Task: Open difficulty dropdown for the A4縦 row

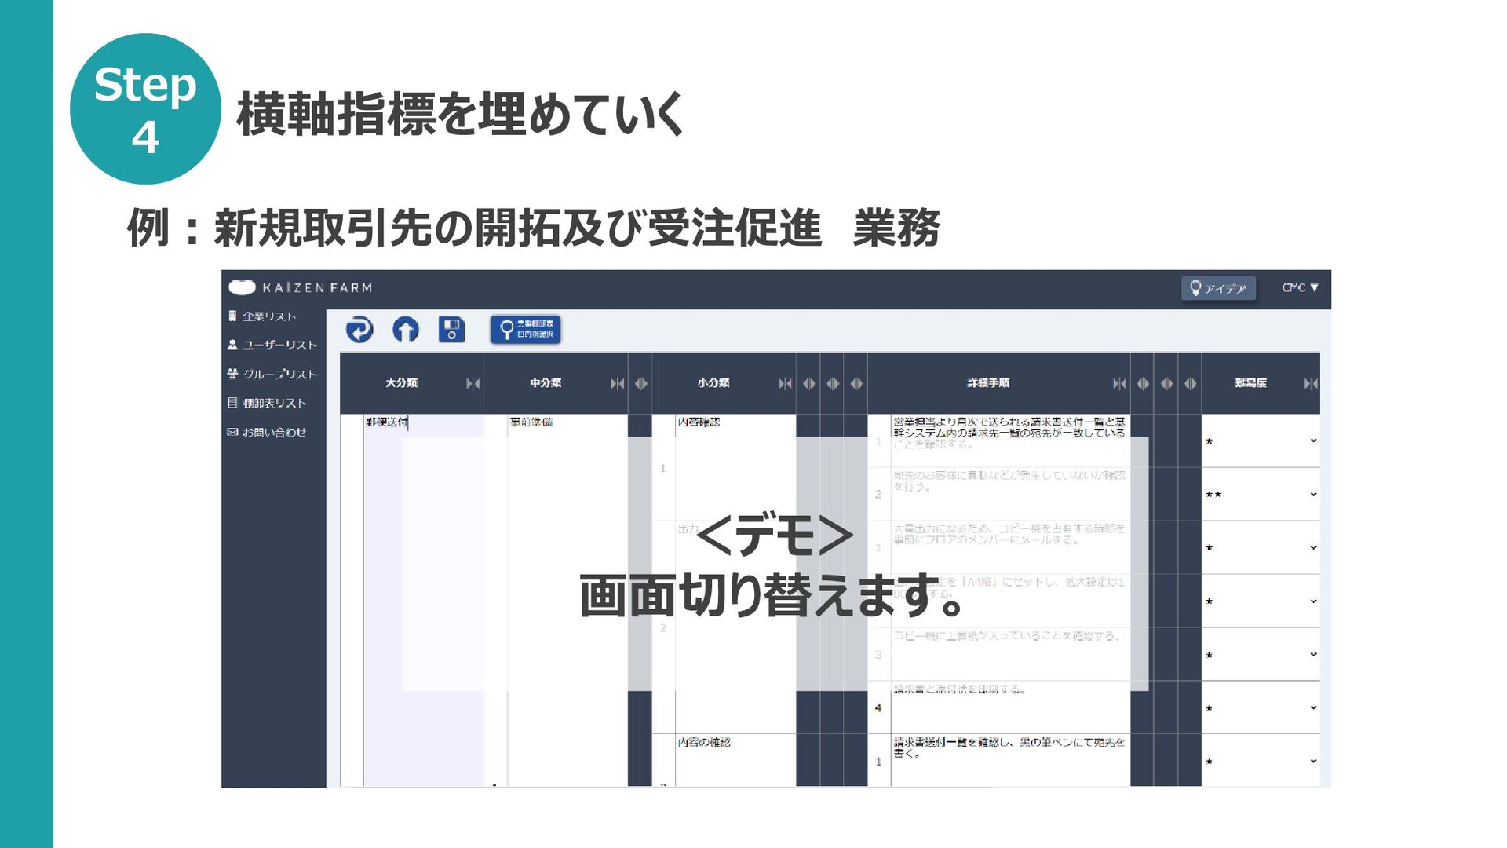Action: pyautogui.click(x=1261, y=601)
